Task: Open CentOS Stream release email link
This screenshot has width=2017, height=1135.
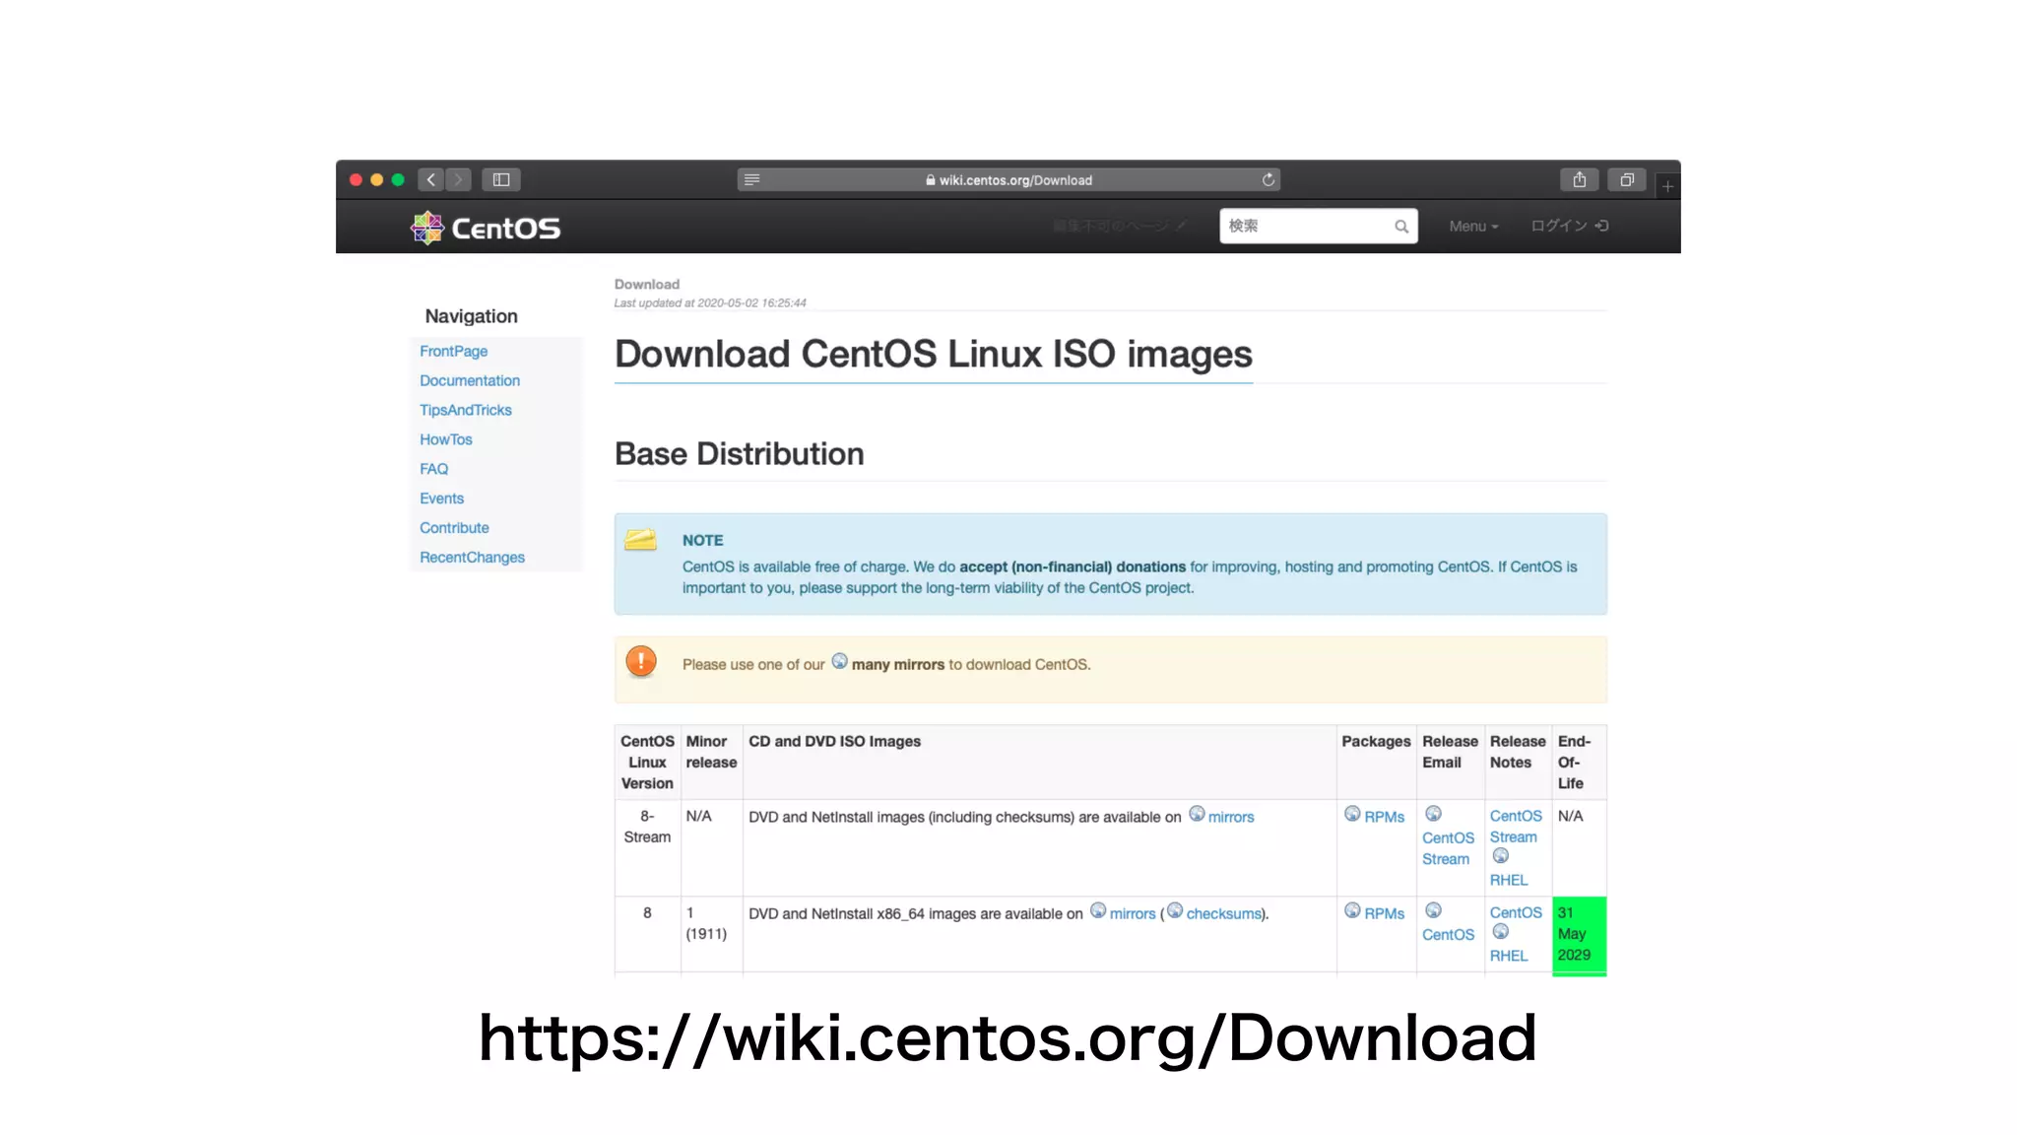Action: [x=1448, y=848]
